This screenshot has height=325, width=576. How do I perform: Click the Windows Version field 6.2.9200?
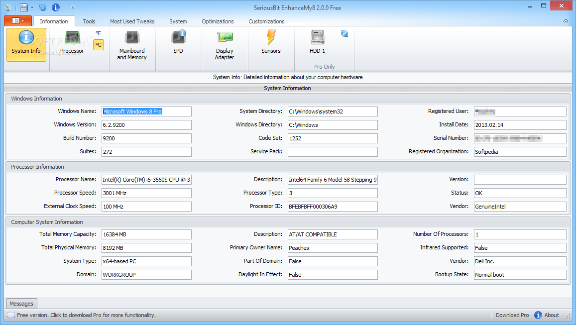coord(146,125)
